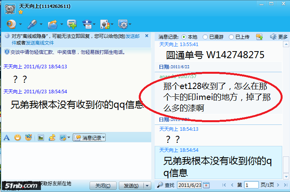
Task: Expand the 消息记录 dropdown button
Action: coord(89,138)
